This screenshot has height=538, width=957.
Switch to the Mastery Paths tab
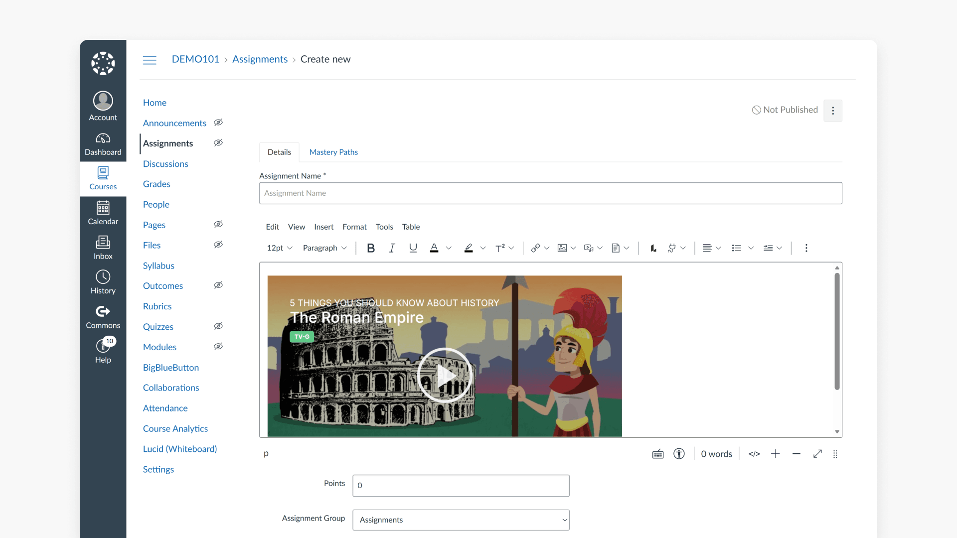[333, 152]
